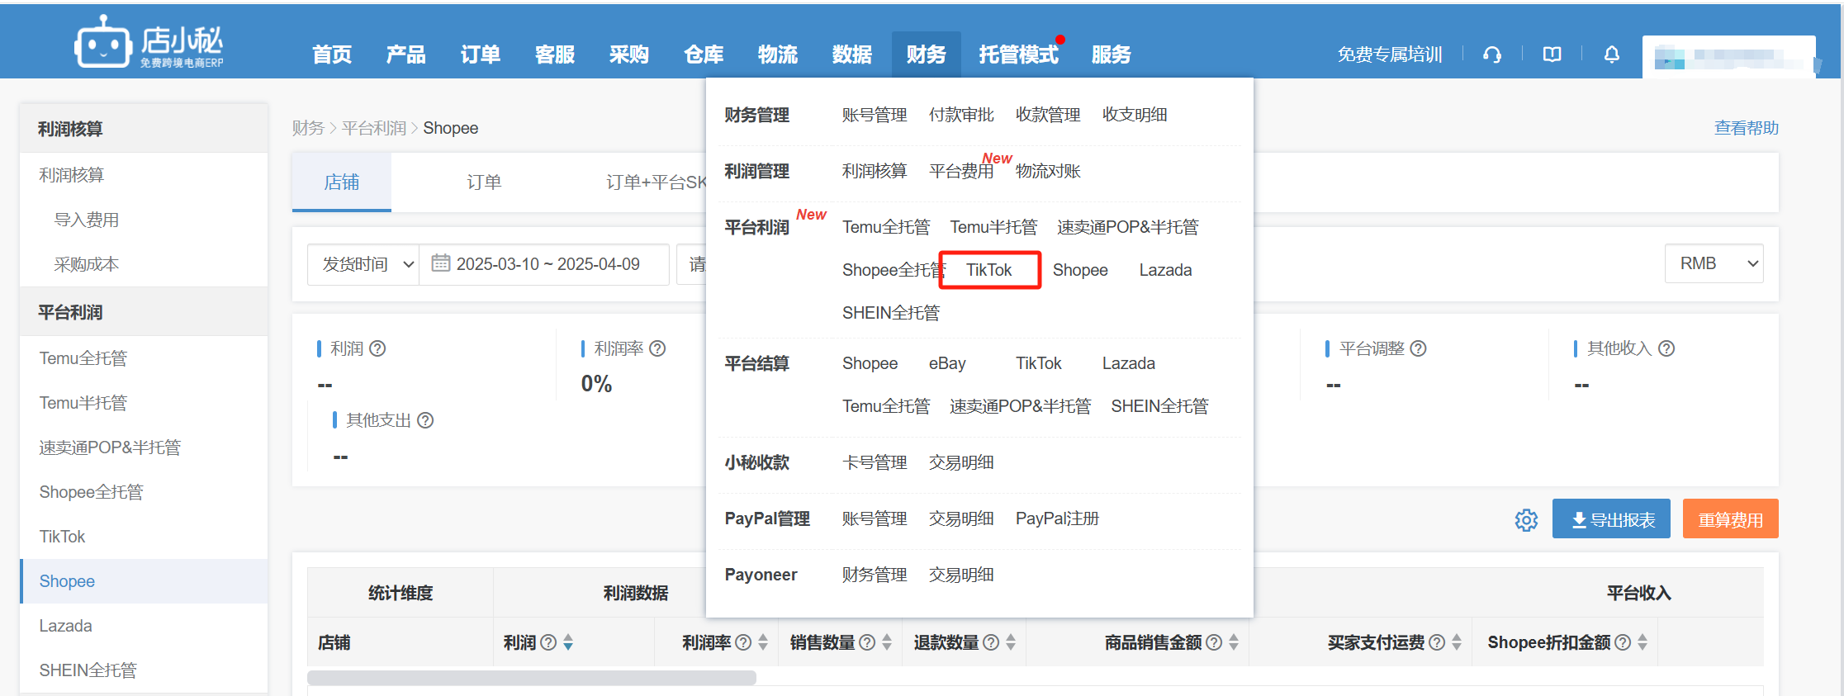
Task: Sort table by 买家支付运费 column arrows
Action: tap(1457, 642)
